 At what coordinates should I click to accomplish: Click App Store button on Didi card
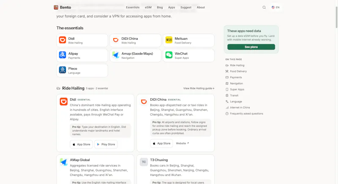tap(81, 144)
